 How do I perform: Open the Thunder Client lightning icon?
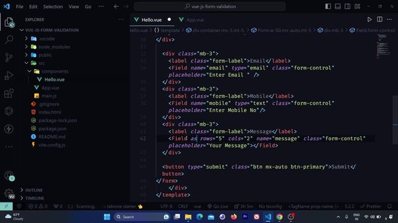click(x=9, y=129)
